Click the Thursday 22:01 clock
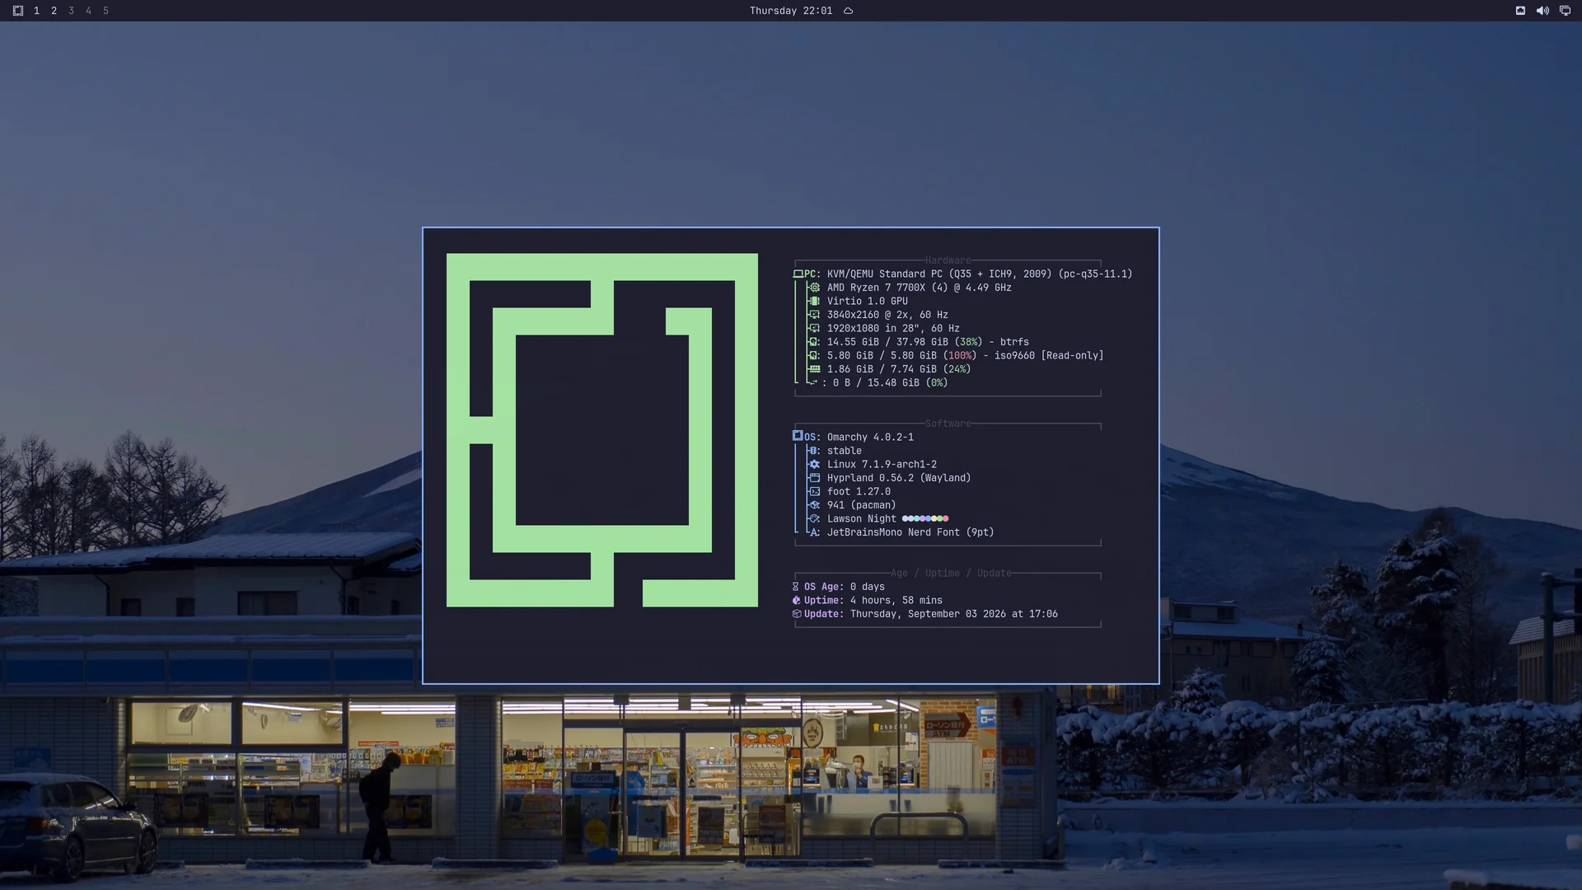The height and width of the screenshot is (890, 1582). (791, 11)
